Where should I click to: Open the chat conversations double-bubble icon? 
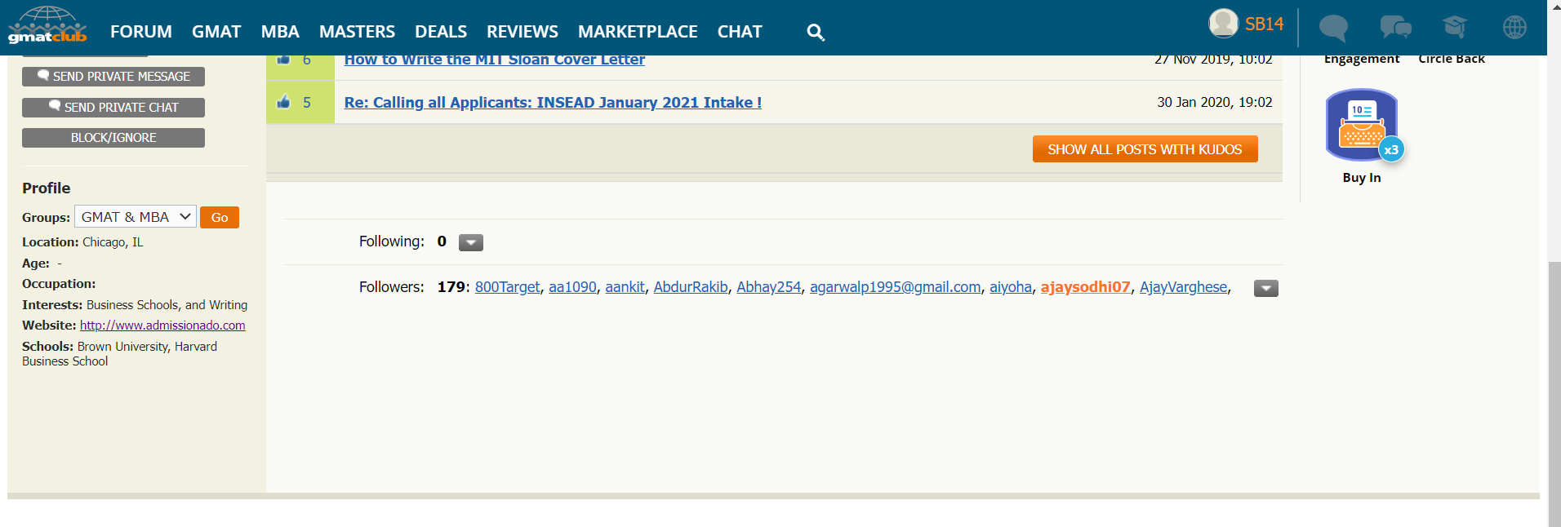pos(1395,27)
